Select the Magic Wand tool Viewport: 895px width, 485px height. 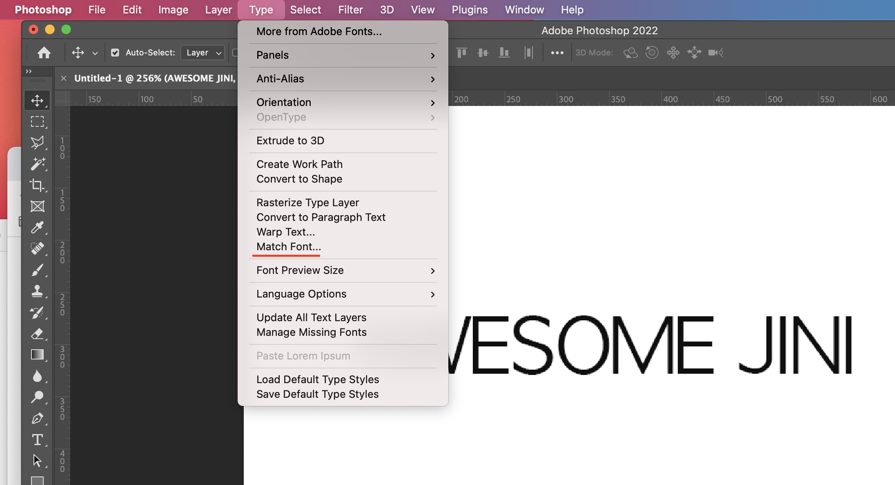coord(37,164)
